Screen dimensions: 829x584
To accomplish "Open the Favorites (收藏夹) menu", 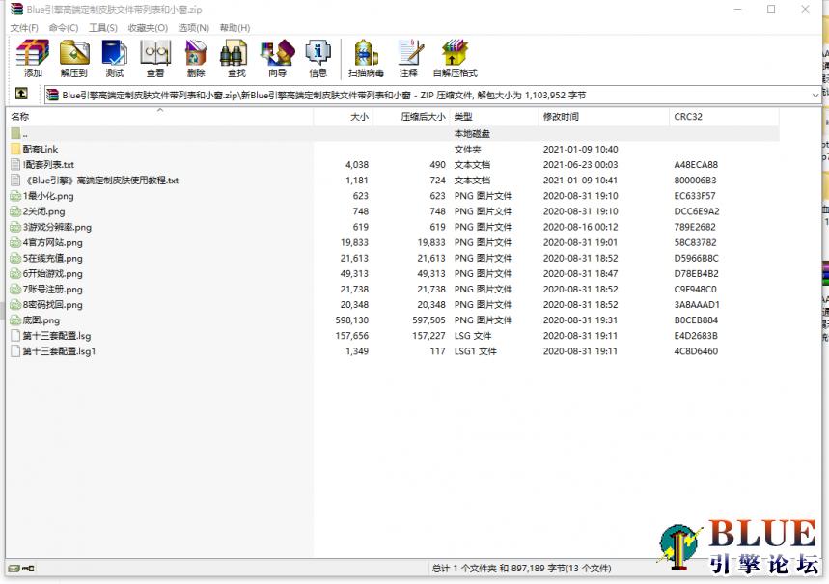I will click(148, 28).
